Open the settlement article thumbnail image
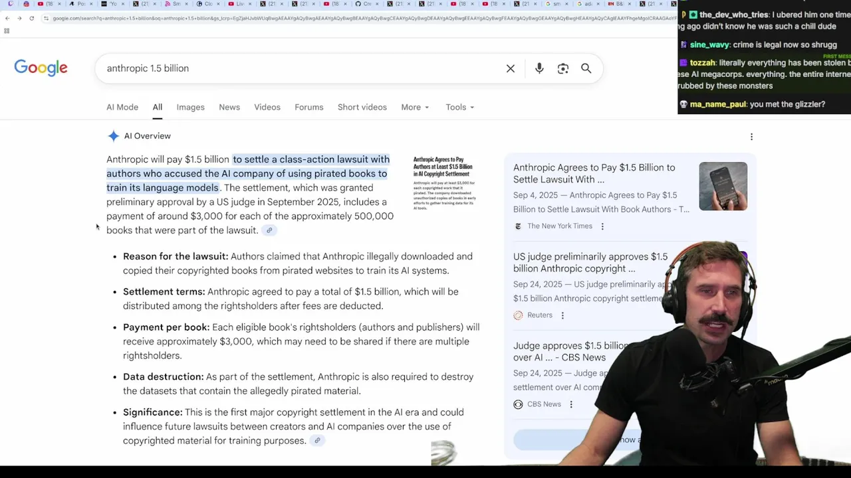The height and width of the screenshot is (478, 851). 443,183
